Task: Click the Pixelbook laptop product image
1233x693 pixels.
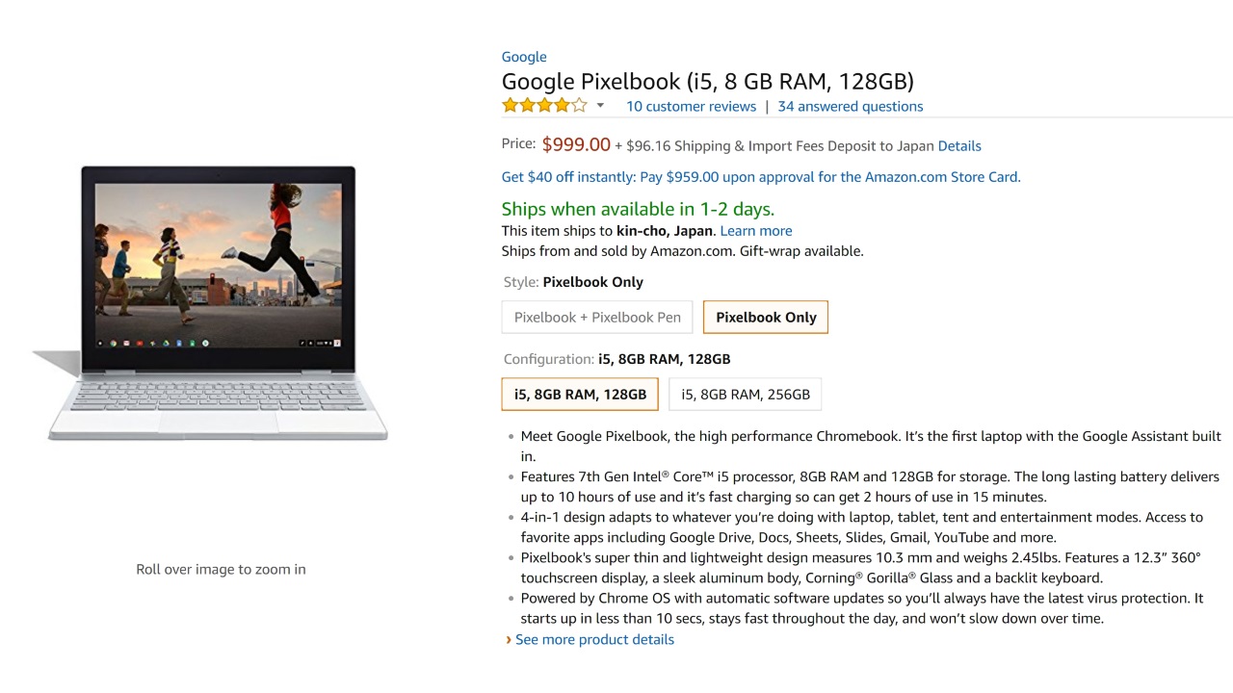Action: (x=219, y=303)
